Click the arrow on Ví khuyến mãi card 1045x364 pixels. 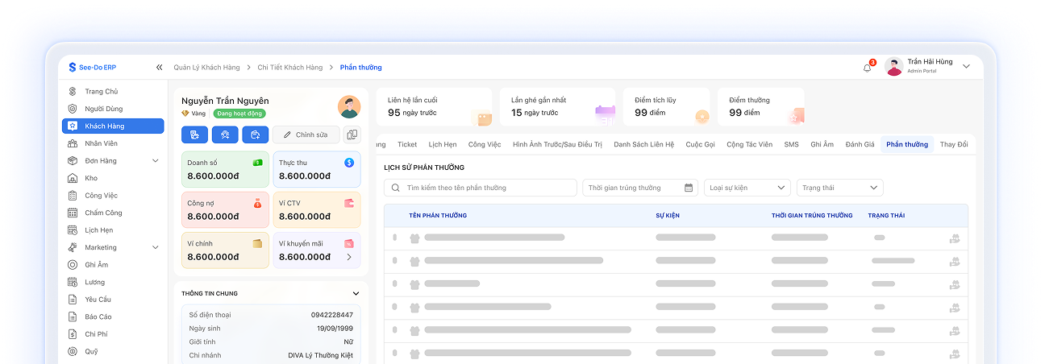(349, 257)
